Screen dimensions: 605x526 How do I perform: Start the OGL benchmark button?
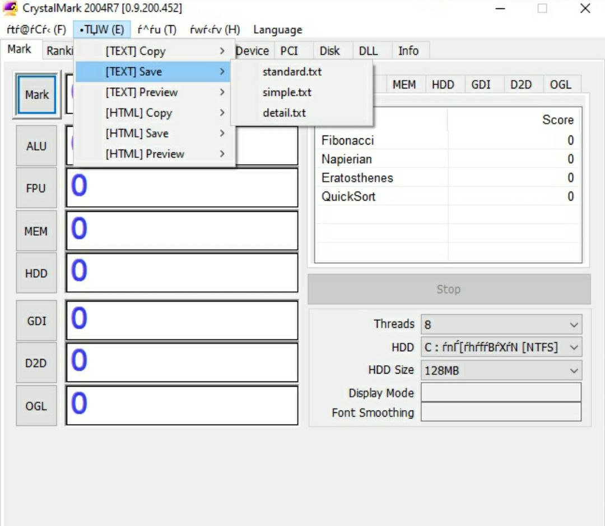click(x=36, y=406)
